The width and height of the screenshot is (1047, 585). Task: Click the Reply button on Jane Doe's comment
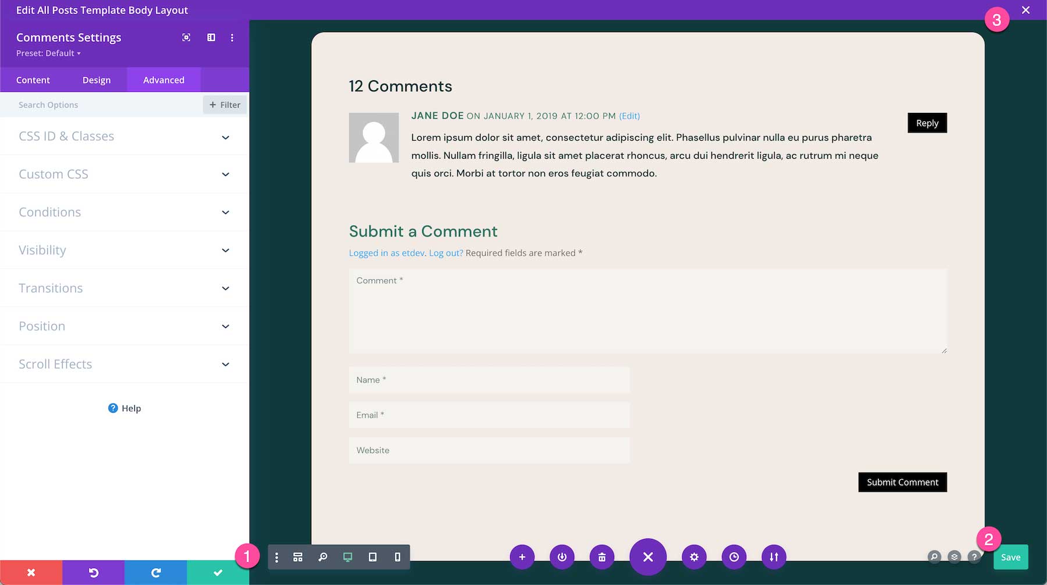click(x=927, y=123)
